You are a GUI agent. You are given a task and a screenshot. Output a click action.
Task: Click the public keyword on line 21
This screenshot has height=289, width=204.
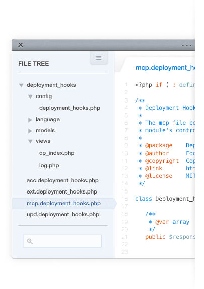click(155, 237)
